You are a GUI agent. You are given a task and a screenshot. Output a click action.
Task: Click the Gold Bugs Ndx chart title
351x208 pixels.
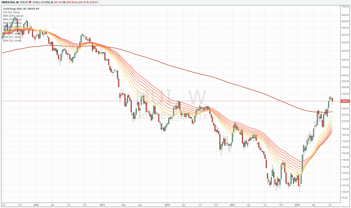coord(21,9)
